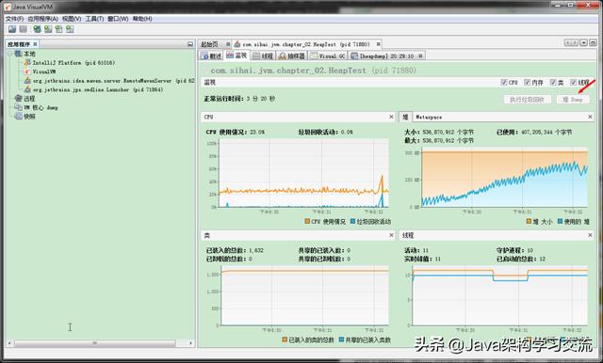Open the documents list dropdown at top right
The width and height of the screenshot is (603, 363).
pyautogui.click(x=584, y=43)
